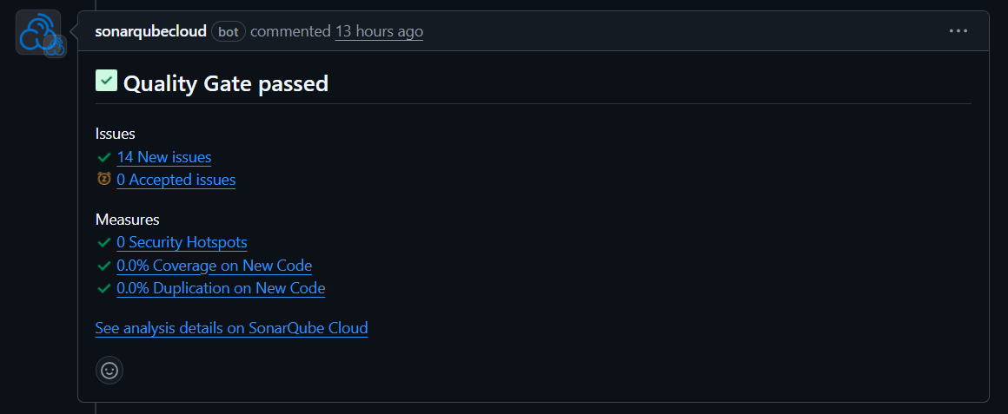The image size is (1008, 414).
Task: See analysis details on SonarQube Cloud
Action: [x=231, y=328]
